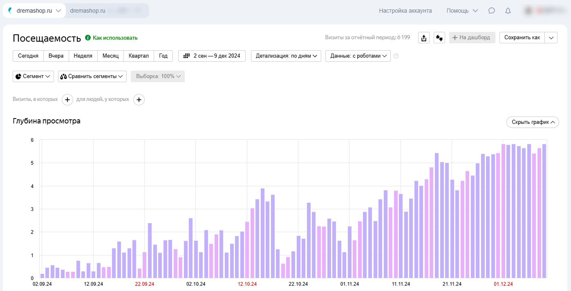Click the tallest bar near 21.11.24
This screenshot has width=571, height=291.
437,215
